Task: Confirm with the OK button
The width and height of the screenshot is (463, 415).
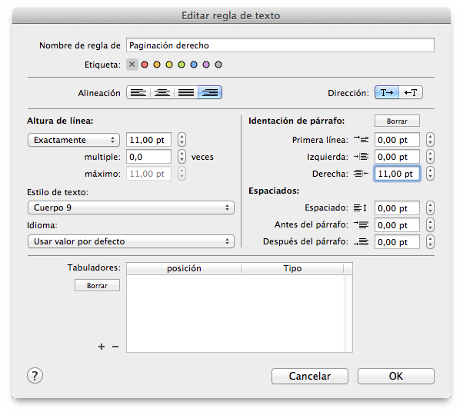Action: [x=396, y=376]
